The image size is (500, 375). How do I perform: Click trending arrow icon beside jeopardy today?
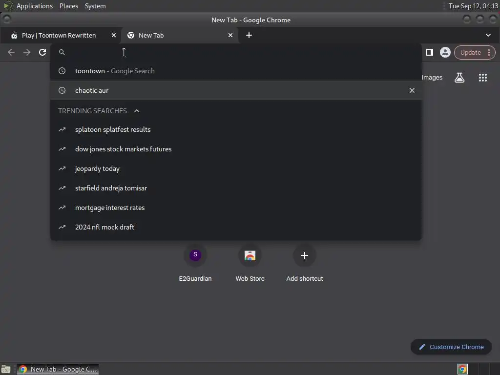point(62,168)
